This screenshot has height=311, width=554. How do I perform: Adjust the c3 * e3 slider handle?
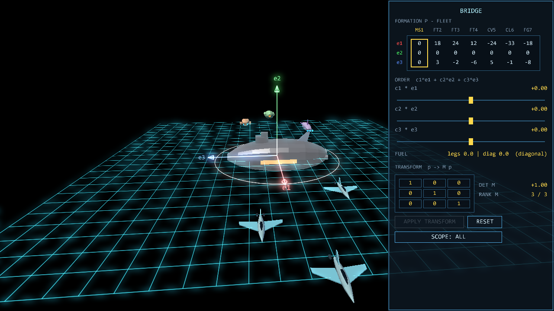471,142
